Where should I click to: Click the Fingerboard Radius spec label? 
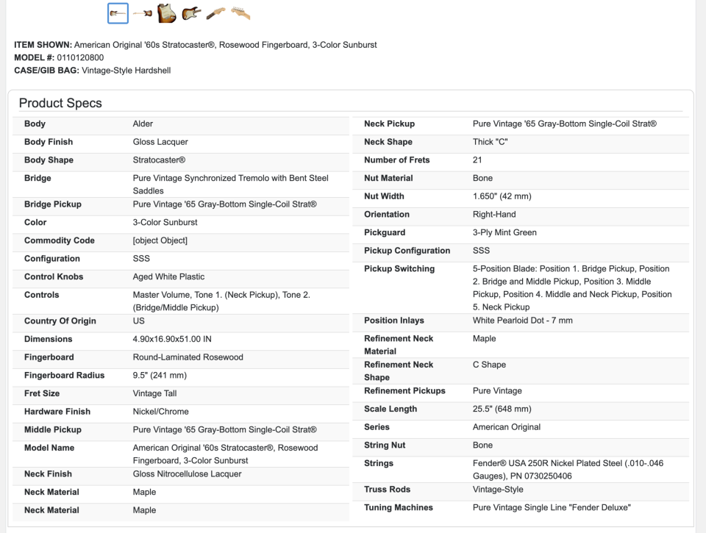(65, 376)
